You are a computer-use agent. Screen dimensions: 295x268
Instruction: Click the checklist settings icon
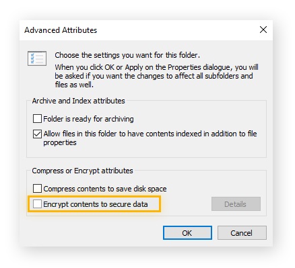coord(37,58)
